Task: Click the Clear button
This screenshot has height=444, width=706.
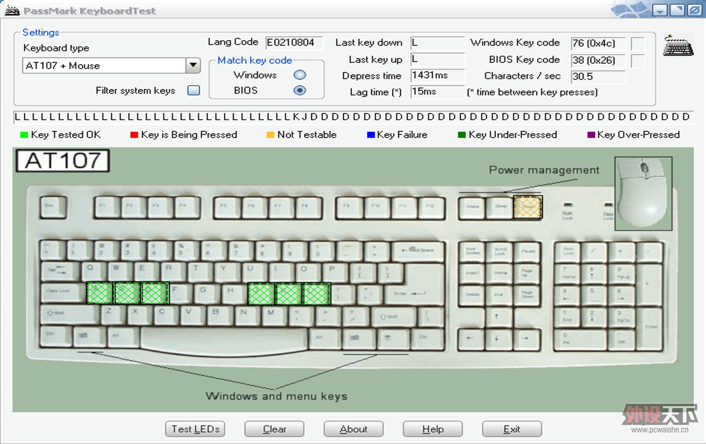Action: 274,429
